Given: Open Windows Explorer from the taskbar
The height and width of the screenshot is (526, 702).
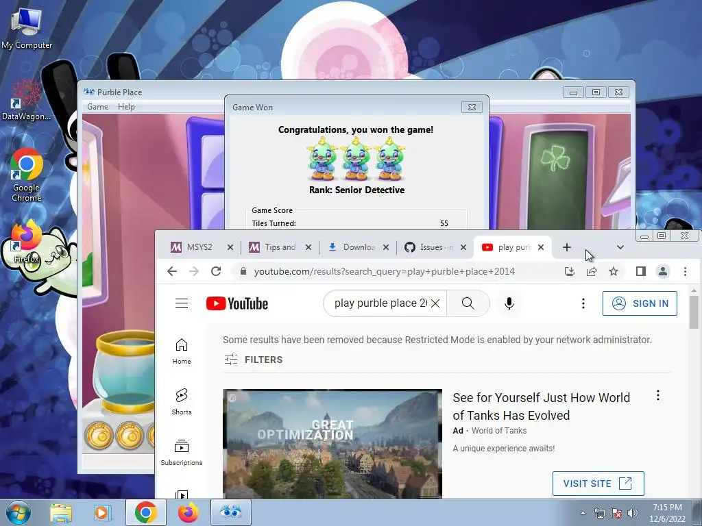Looking at the screenshot, I should 61,512.
